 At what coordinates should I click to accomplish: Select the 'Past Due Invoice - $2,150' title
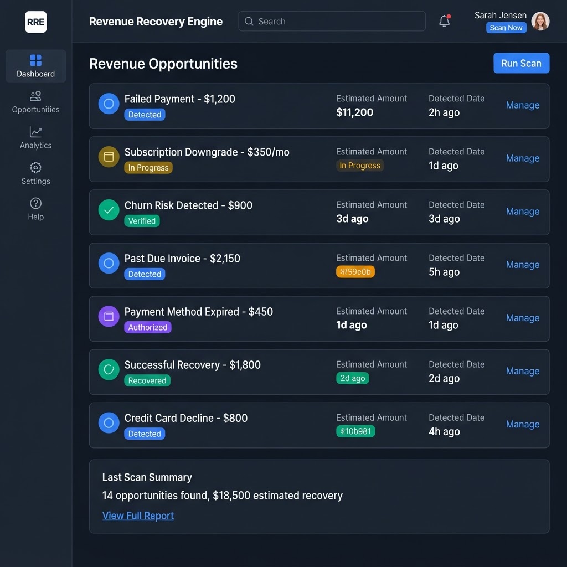click(182, 259)
